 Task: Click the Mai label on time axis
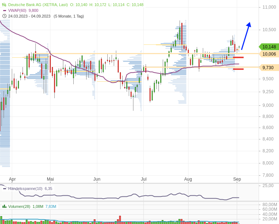coord(50,179)
